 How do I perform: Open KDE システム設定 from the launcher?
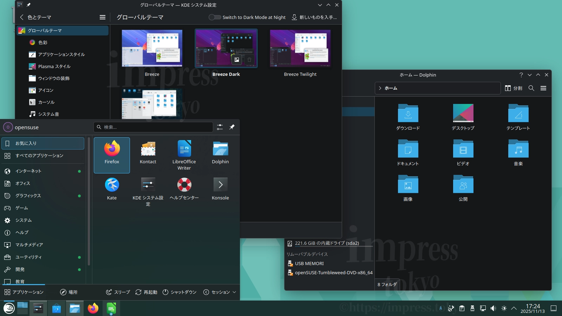(148, 191)
